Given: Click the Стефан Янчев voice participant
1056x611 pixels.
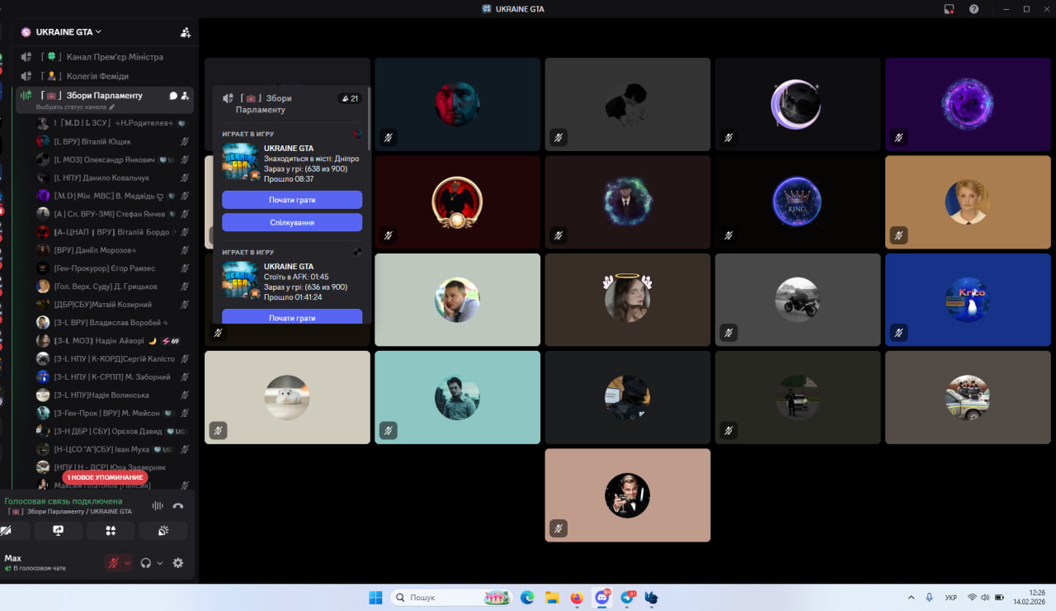Looking at the screenshot, I should coord(113,214).
